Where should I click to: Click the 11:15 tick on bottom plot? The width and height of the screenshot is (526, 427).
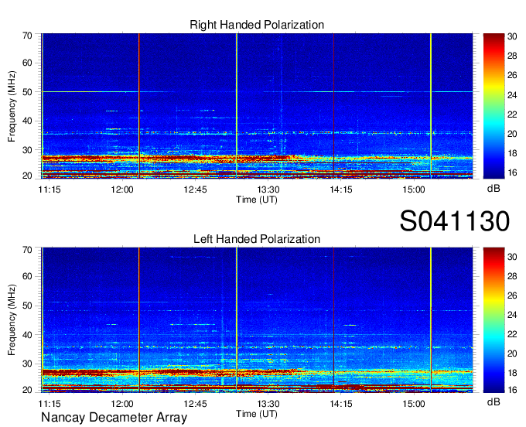(50, 404)
